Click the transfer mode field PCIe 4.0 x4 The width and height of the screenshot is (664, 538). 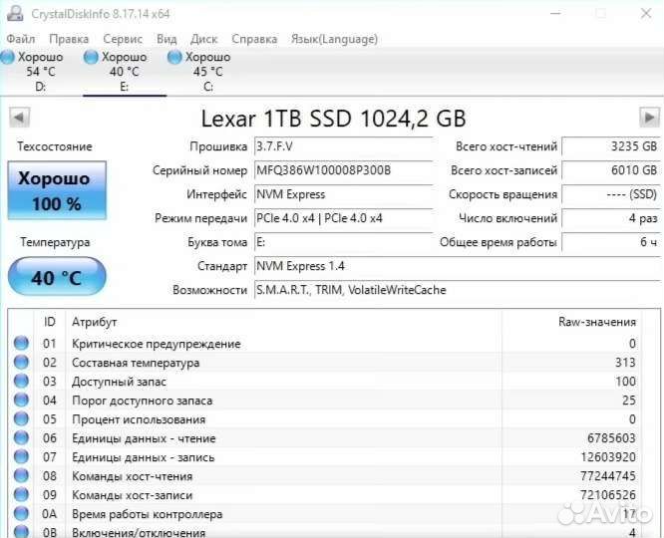coord(343,218)
